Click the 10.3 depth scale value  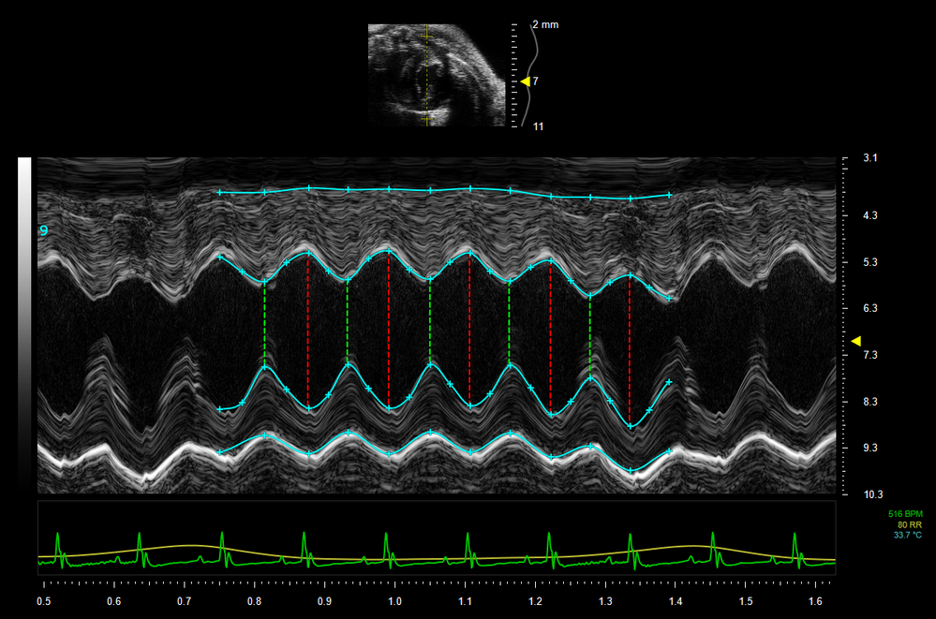click(872, 494)
